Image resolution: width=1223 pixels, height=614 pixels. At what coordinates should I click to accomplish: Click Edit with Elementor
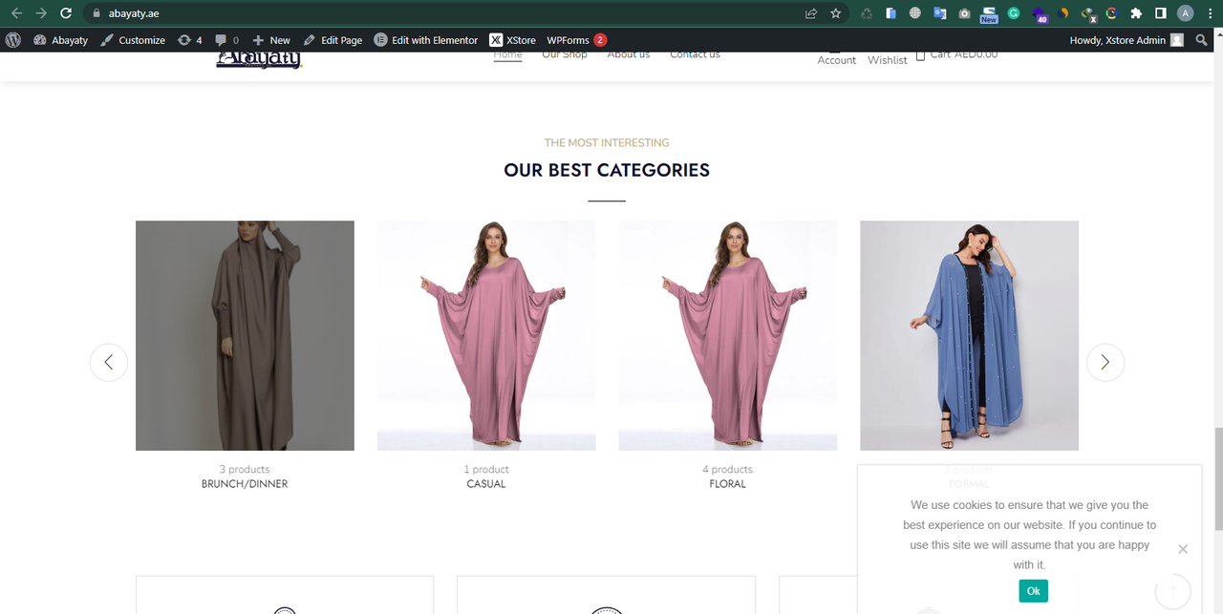(x=426, y=40)
